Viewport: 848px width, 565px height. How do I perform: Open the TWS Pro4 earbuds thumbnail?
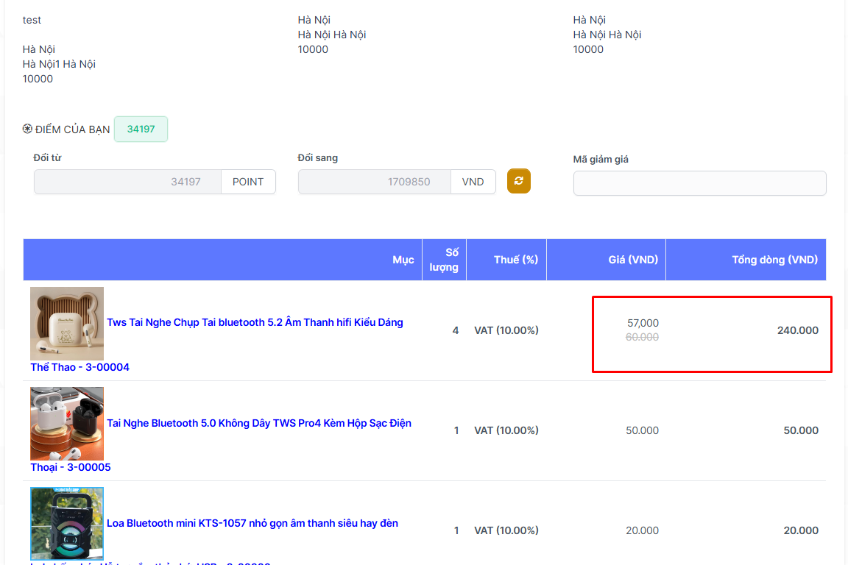(x=67, y=424)
